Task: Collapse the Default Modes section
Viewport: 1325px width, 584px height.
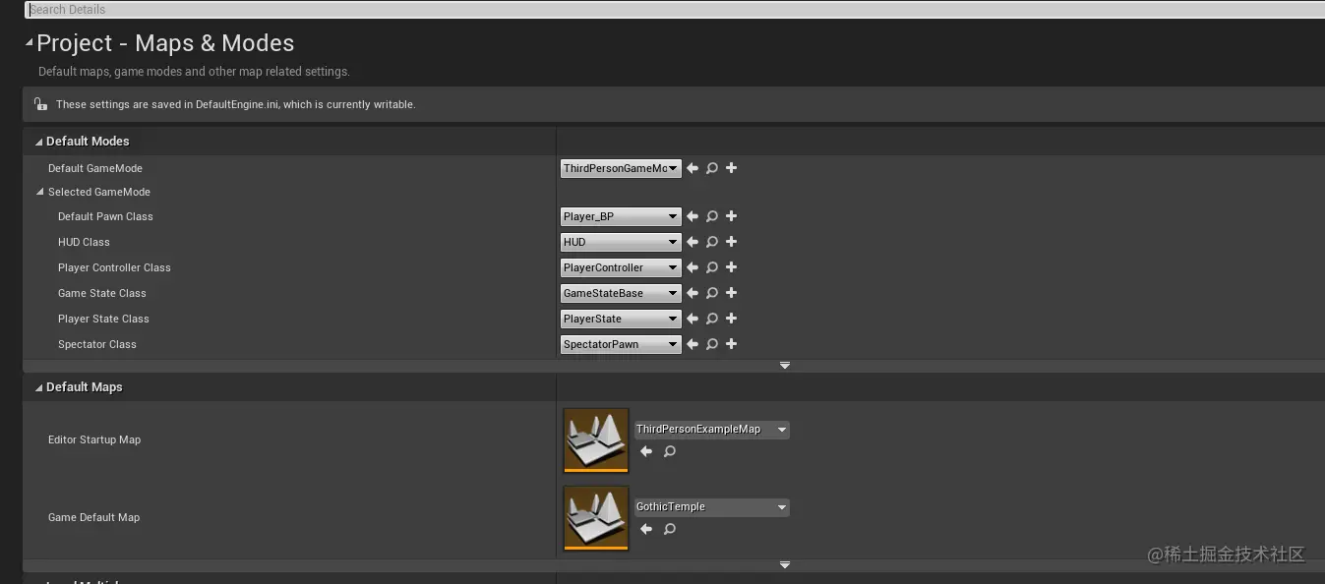Action: coord(39,142)
